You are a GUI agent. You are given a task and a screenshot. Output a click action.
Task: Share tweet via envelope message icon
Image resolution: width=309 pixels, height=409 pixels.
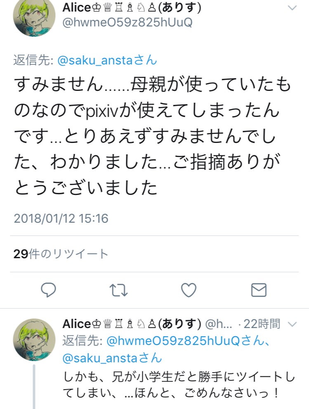coord(259,290)
